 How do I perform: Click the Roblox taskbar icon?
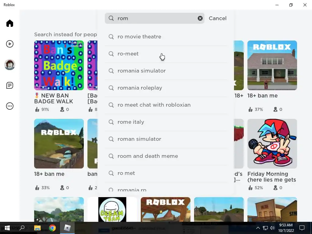67,228
